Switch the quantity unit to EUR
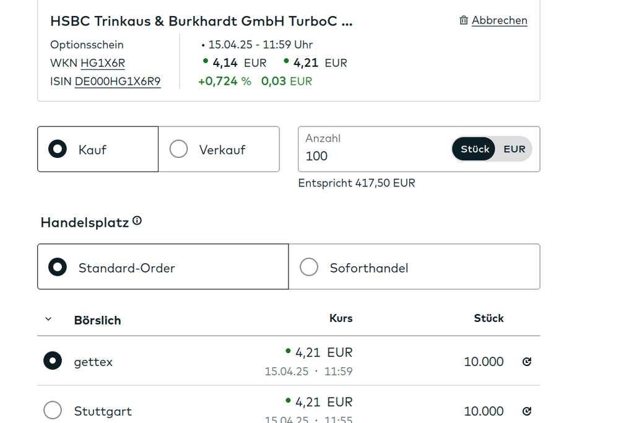The height and width of the screenshot is (423, 618). 514,149
